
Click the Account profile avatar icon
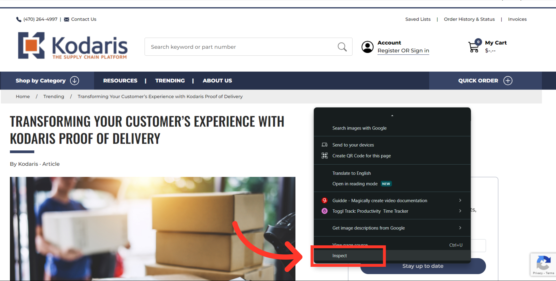367,47
